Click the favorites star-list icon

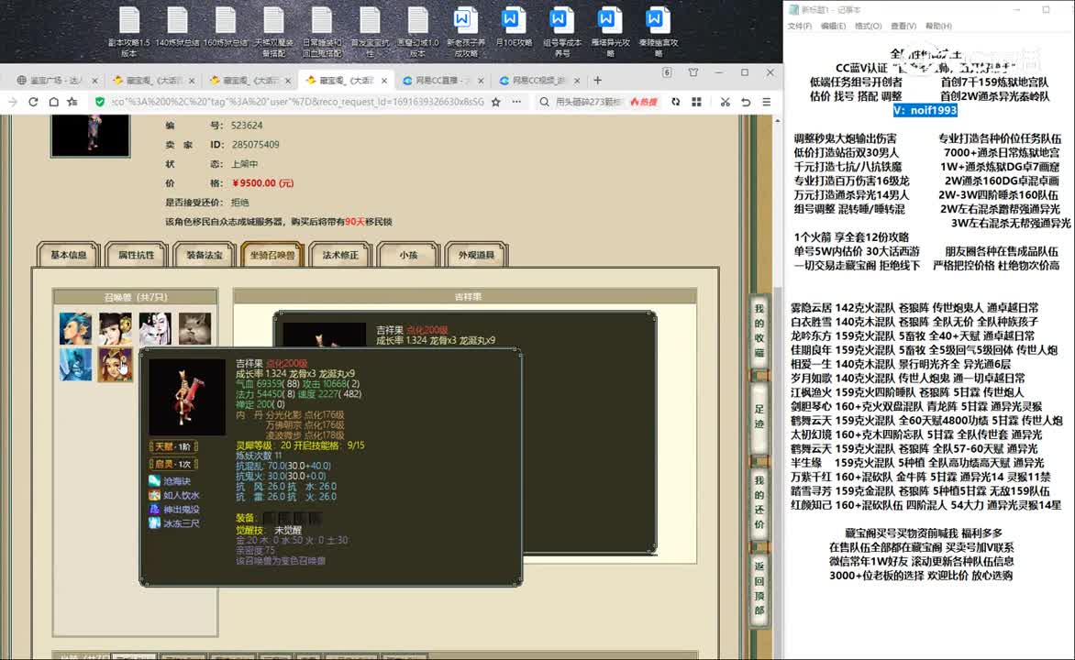coord(72,102)
